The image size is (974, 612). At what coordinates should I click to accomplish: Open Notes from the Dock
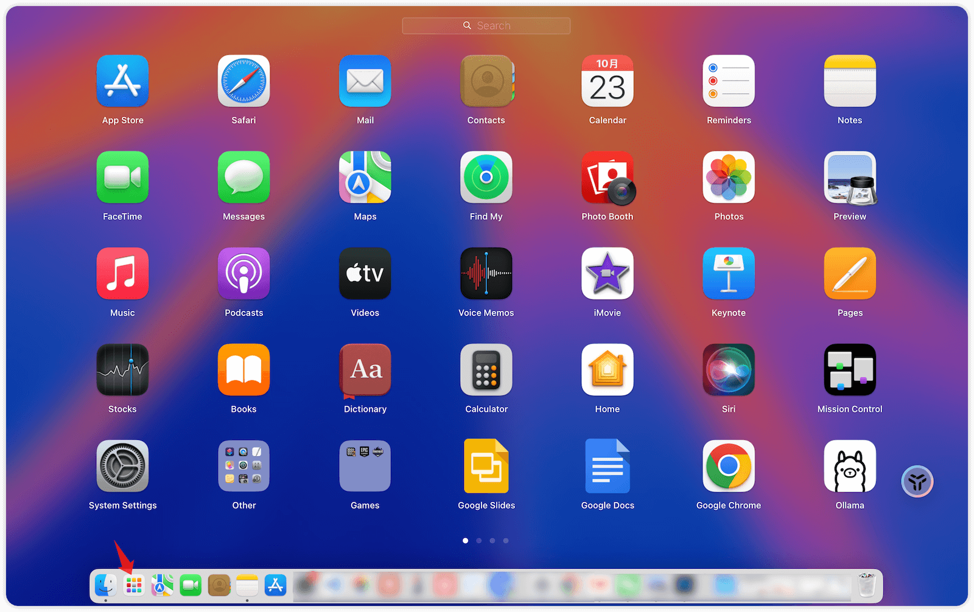pyautogui.click(x=247, y=586)
